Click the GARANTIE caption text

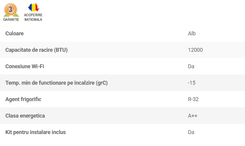pyautogui.click(x=11, y=19)
